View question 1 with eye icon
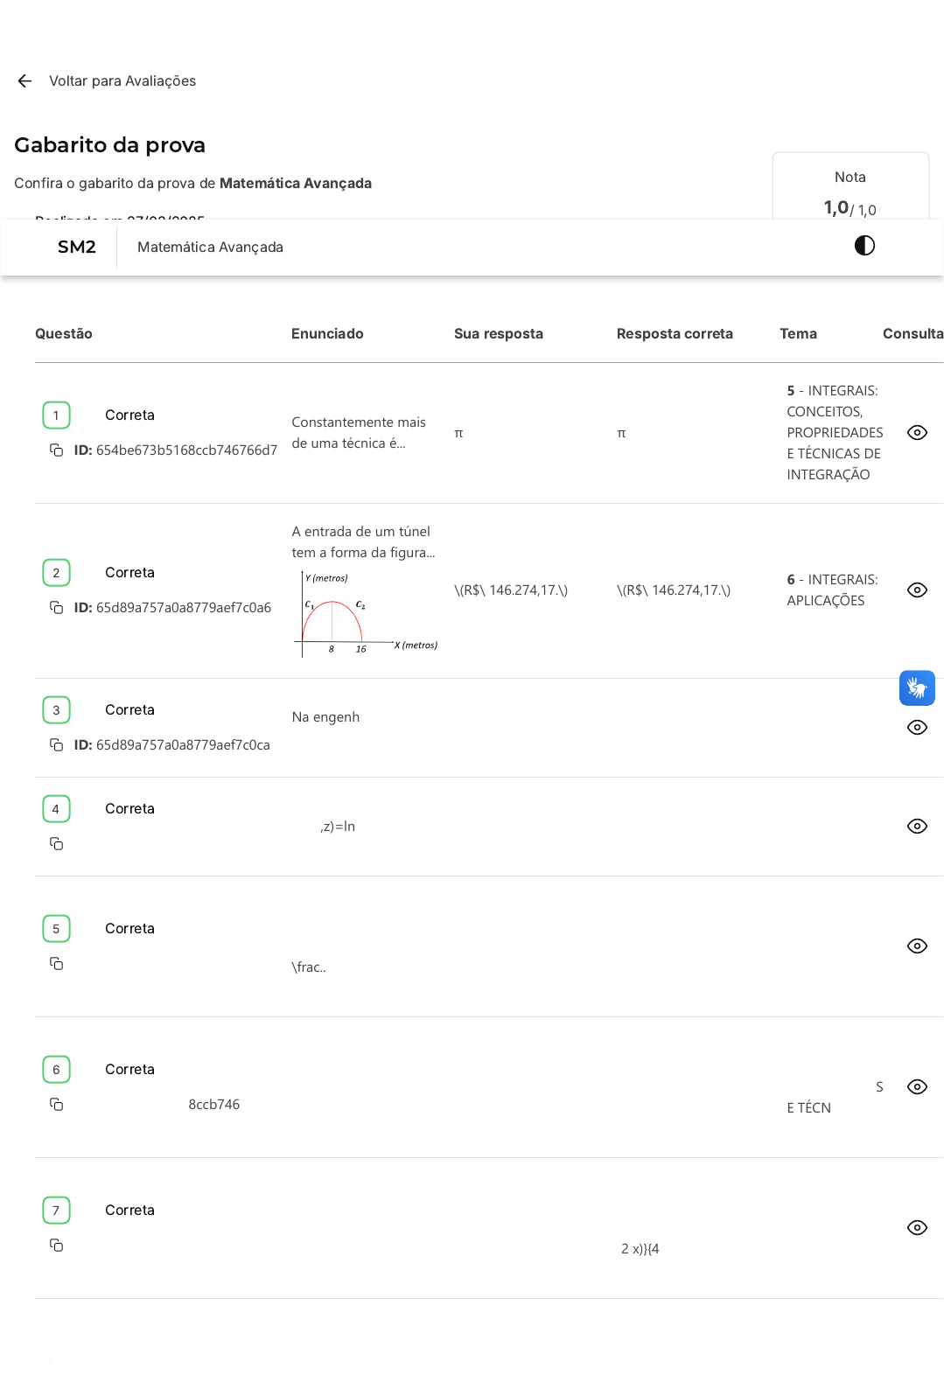The image size is (944, 1375). pyautogui.click(x=917, y=433)
